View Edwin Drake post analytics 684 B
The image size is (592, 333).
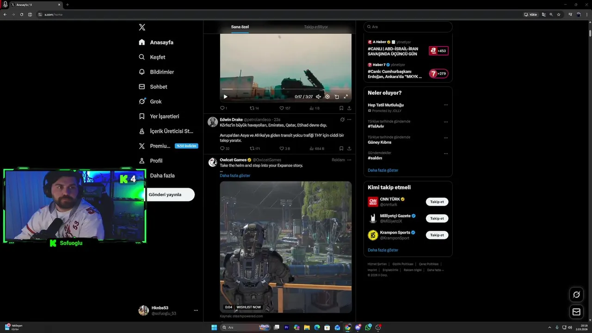(x=317, y=148)
